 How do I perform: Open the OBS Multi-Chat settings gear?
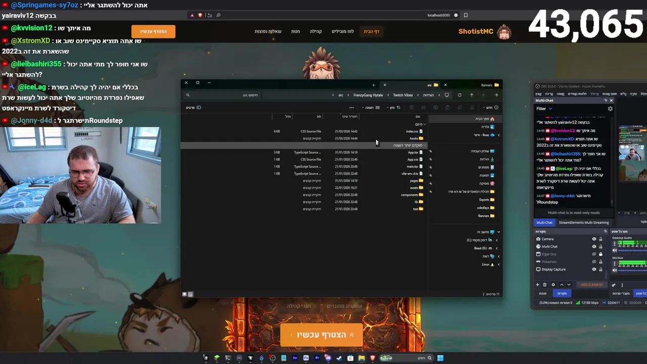[x=610, y=109]
